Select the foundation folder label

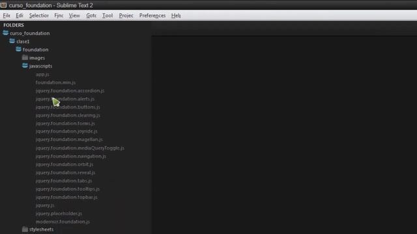pos(35,49)
